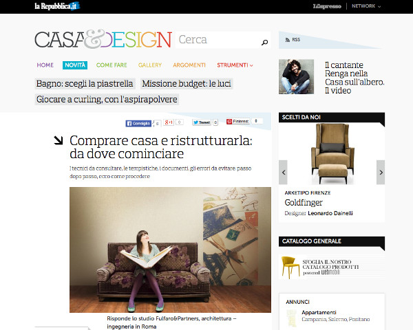Click the search magnifier icon
Screen dimensions: 413x330
click(264, 42)
